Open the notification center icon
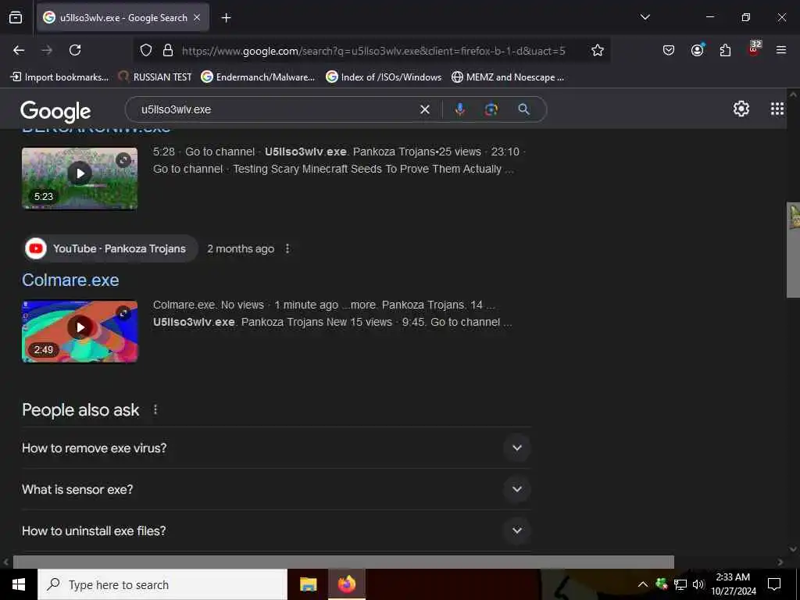Image resolution: width=800 pixels, height=600 pixels. [x=774, y=584]
